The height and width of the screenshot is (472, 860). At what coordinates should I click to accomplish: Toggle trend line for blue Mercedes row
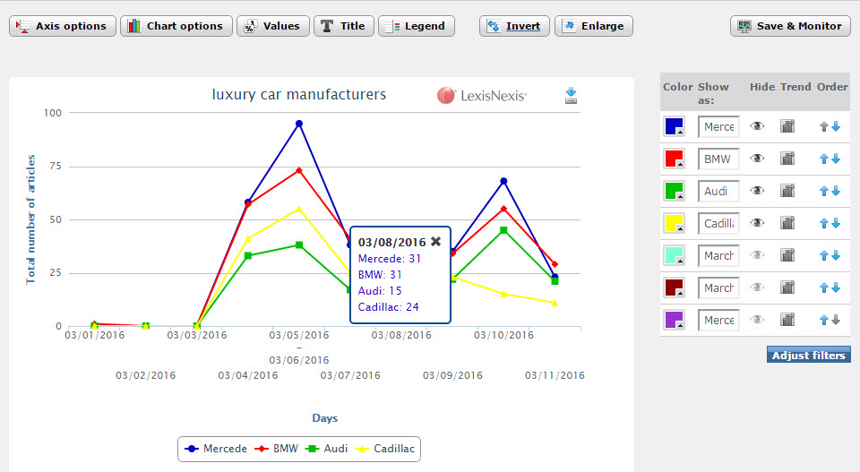click(x=787, y=126)
